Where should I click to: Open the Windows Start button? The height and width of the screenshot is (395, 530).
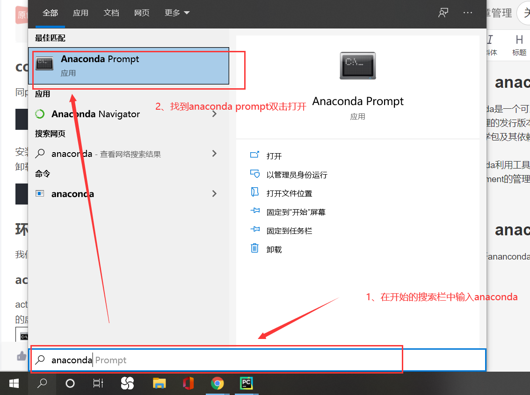[14, 383]
